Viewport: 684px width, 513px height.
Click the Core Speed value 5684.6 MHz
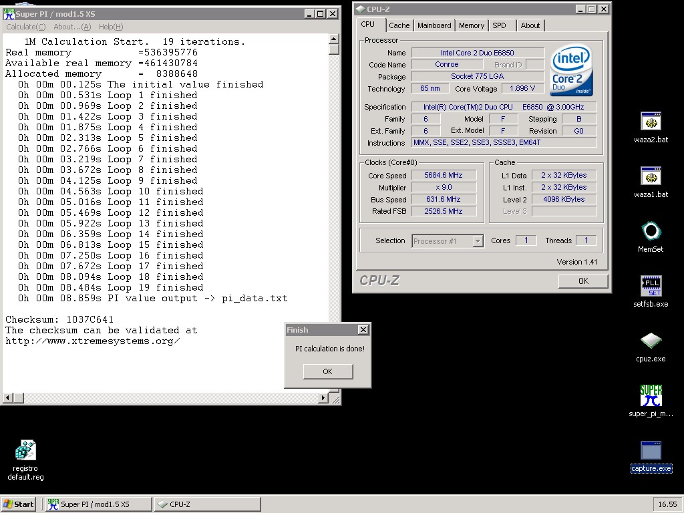coord(444,176)
